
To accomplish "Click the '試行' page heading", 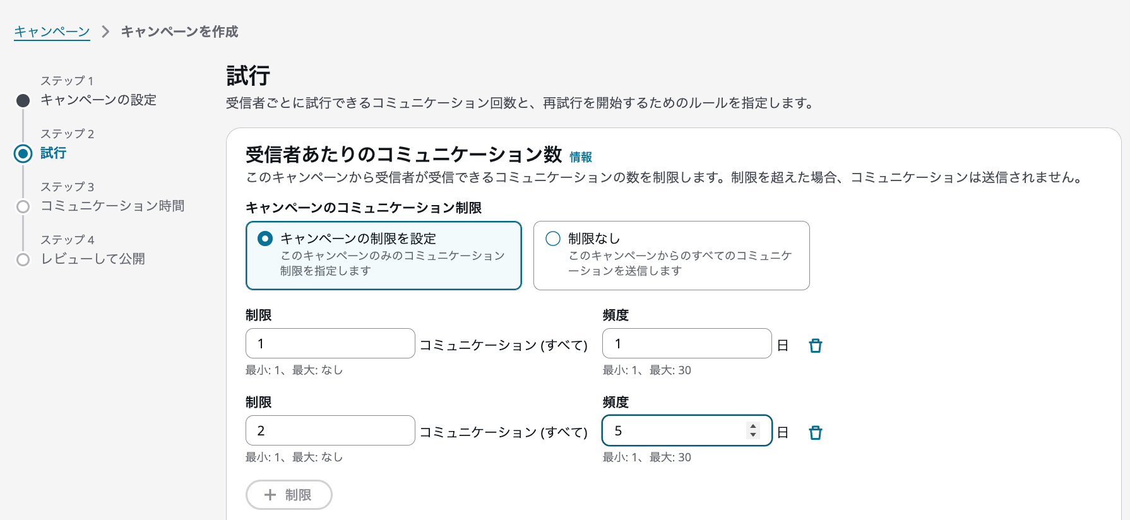I will pyautogui.click(x=248, y=76).
